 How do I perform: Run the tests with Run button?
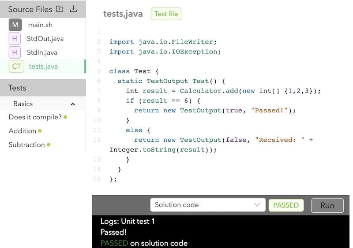(327, 206)
